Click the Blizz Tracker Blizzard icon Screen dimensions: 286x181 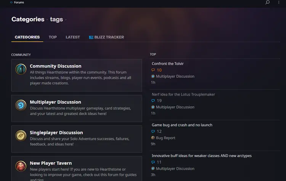coord(91,37)
